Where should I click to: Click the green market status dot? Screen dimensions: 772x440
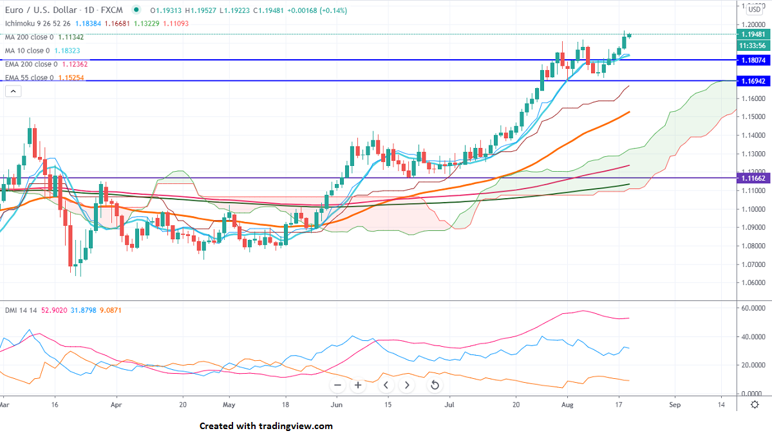pyautogui.click(x=137, y=10)
